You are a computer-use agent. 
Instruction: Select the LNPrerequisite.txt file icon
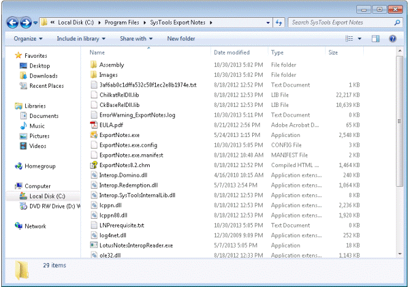(94, 225)
